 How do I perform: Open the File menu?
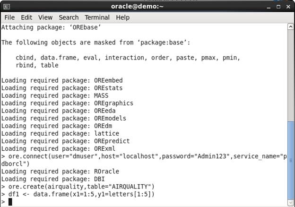coord(10,17)
